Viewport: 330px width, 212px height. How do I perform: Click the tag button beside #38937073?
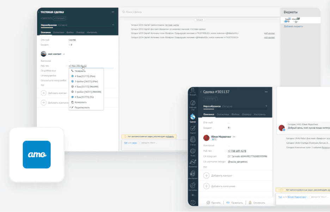coord(59,19)
